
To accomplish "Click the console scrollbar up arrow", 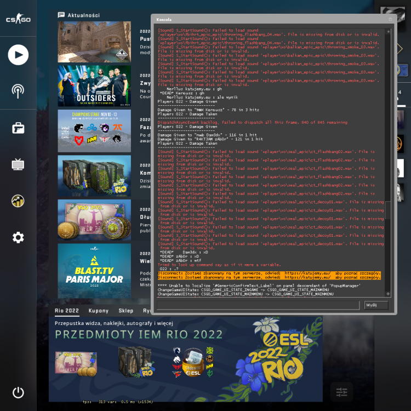I will 388,31.
